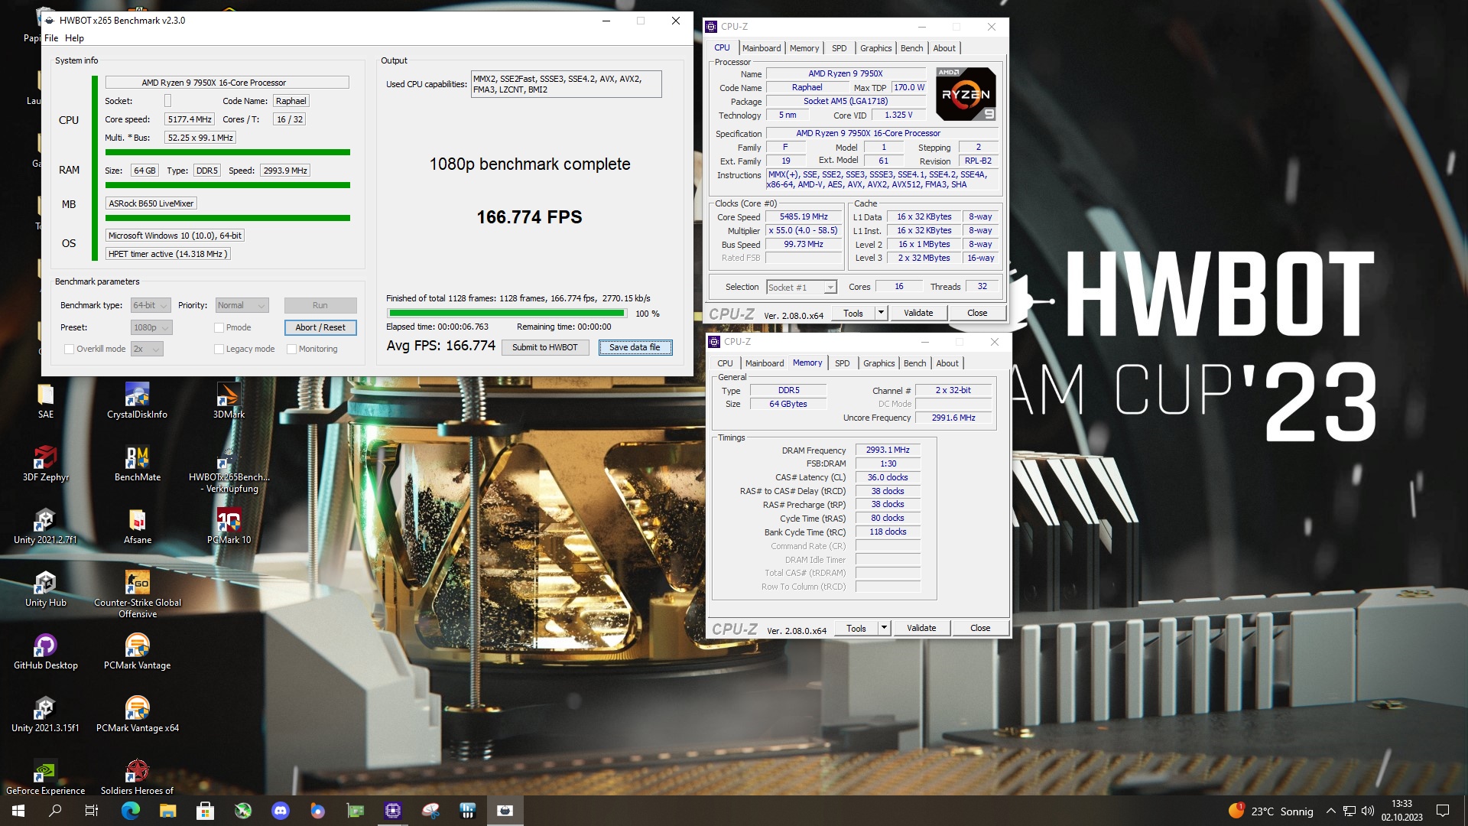This screenshot has width=1468, height=826.
Task: Toggle the Socket checkbox in System info
Action: point(167,101)
